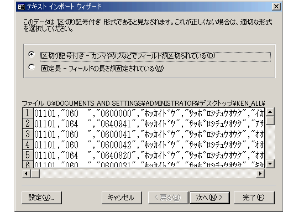The height and width of the screenshot is (212, 283).
Task: Click the value "0600042" in the preview
Action: [116, 145]
